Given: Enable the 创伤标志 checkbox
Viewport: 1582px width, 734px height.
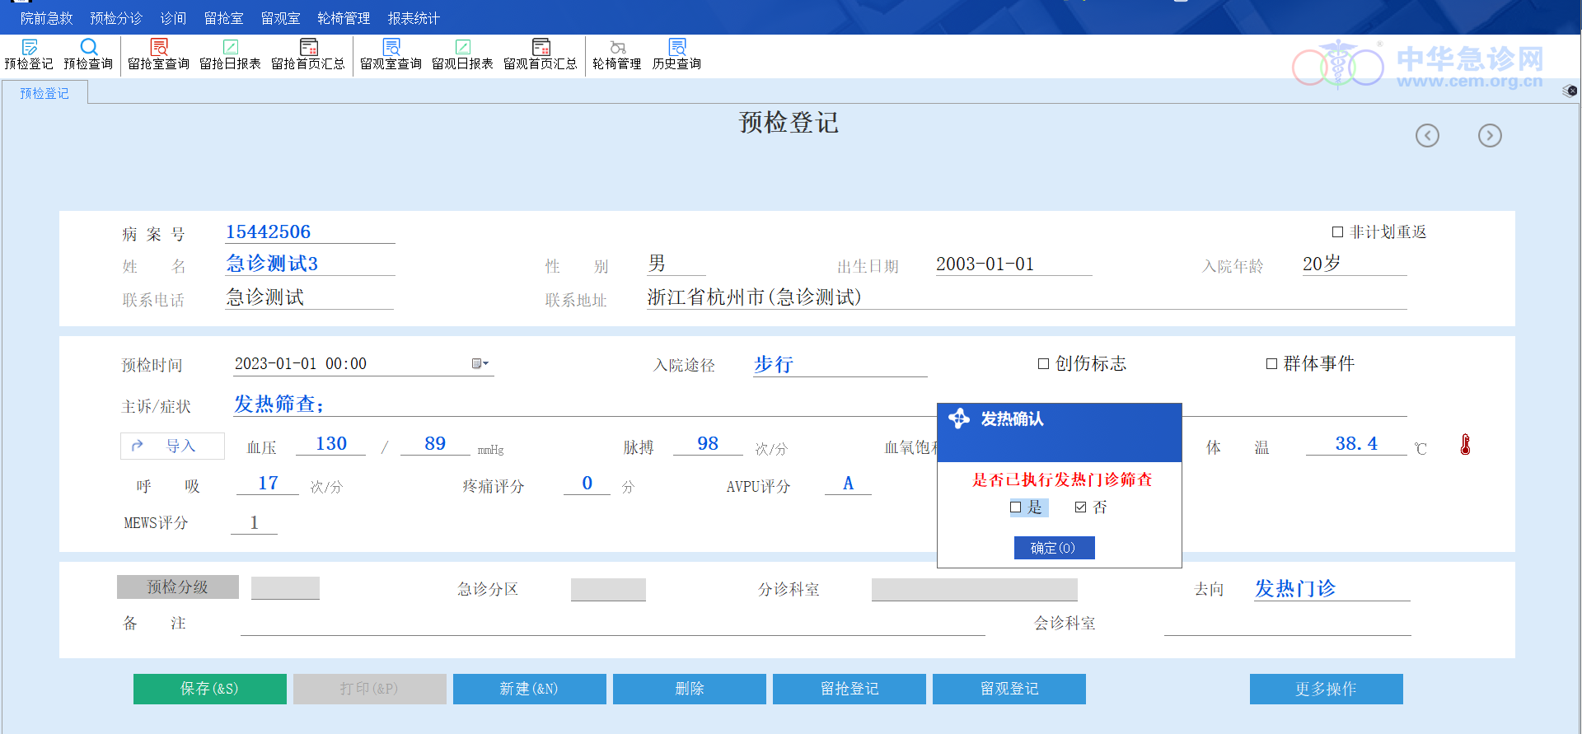Looking at the screenshot, I should pos(1043,364).
